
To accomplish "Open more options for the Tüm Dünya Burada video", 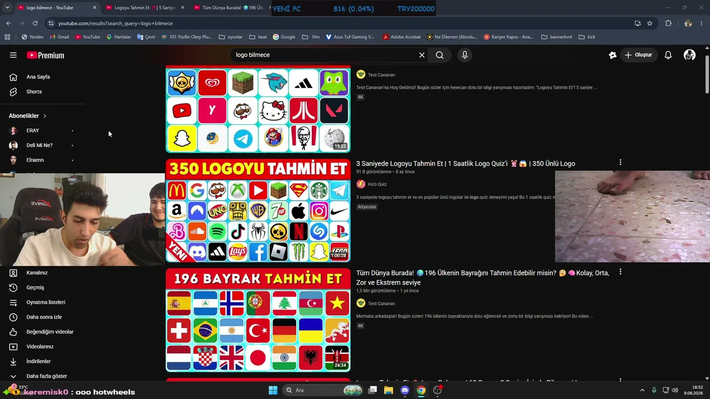I will click(x=620, y=272).
